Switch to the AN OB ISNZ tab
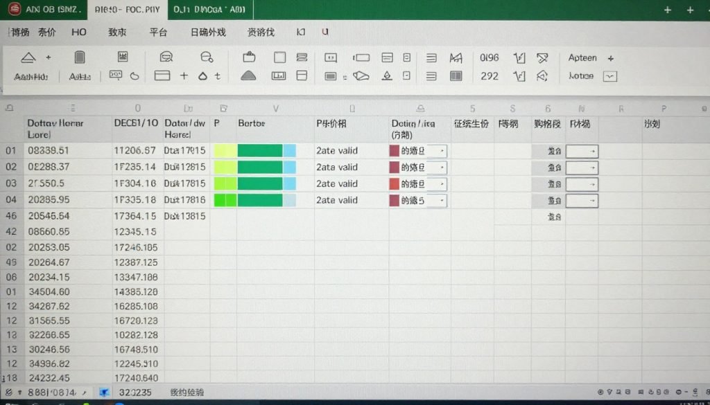Viewport: 710px width, 405px height. (43, 10)
